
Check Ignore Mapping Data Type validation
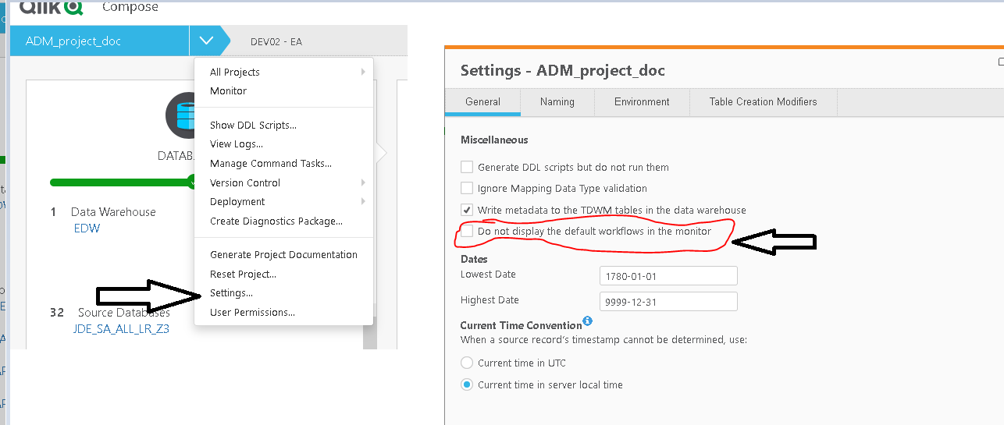pyautogui.click(x=467, y=188)
